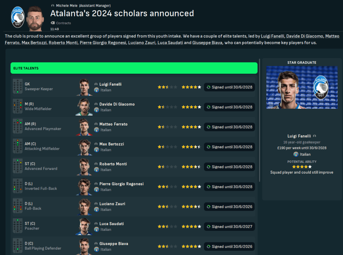Click Max Bertozzi's potential ability star rating
The height and width of the screenshot is (255, 343).
[x=191, y=147]
